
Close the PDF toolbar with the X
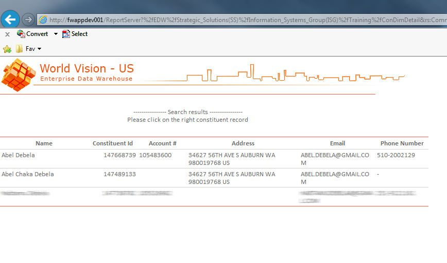click(7, 34)
